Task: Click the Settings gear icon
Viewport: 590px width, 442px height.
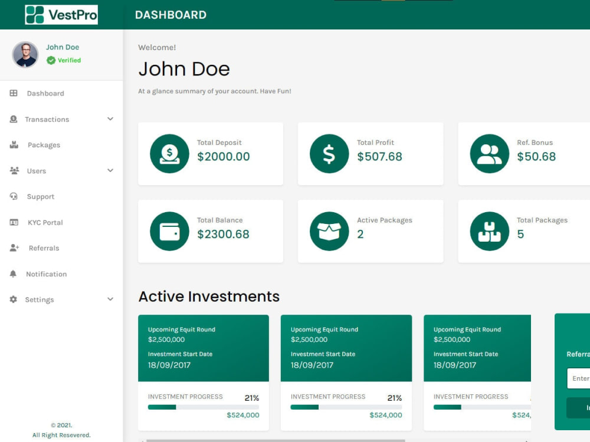Action: (x=14, y=299)
